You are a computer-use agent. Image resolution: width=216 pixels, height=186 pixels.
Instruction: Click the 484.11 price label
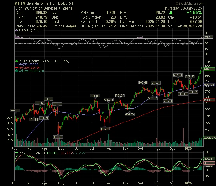15,110
